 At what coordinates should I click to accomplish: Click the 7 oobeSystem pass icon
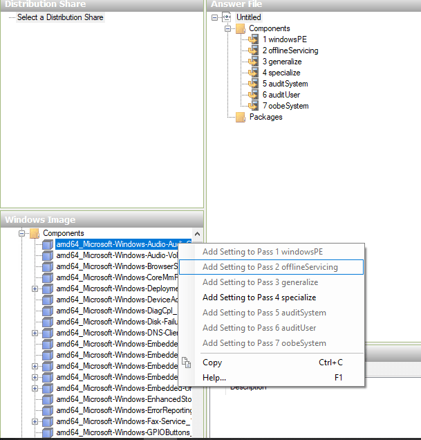(253, 106)
